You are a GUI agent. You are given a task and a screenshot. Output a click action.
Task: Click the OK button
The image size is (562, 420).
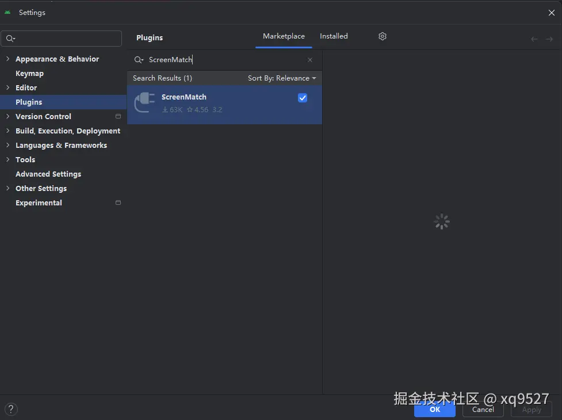(x=435, y=410)
